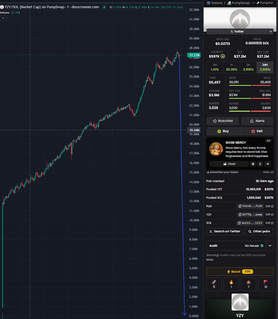This screenshot has height=319, width=278.
Task: Open Show Mercy ad Telegram icon
Action: pyautogui.click(x=268, y=164)
